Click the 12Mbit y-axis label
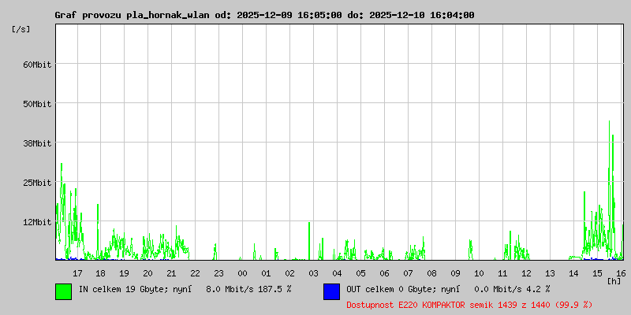 pyautogui.click(x=36, y=222)
